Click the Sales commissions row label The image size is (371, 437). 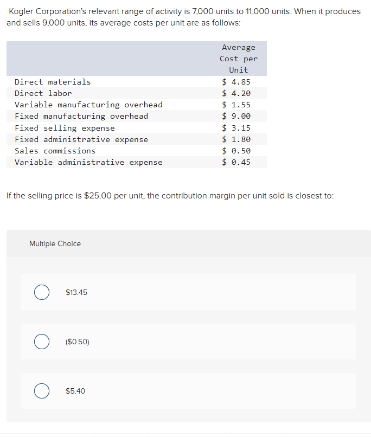(x=55, y=151)
